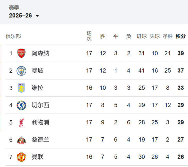Click the Manchester United crest icon

click(21, 157)
